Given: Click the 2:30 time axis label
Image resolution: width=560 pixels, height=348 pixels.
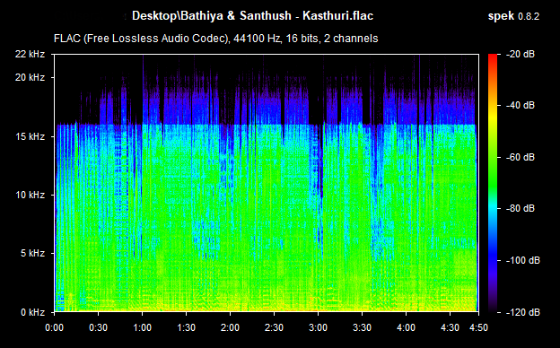Looking at the screenshot, I should 274,327.
